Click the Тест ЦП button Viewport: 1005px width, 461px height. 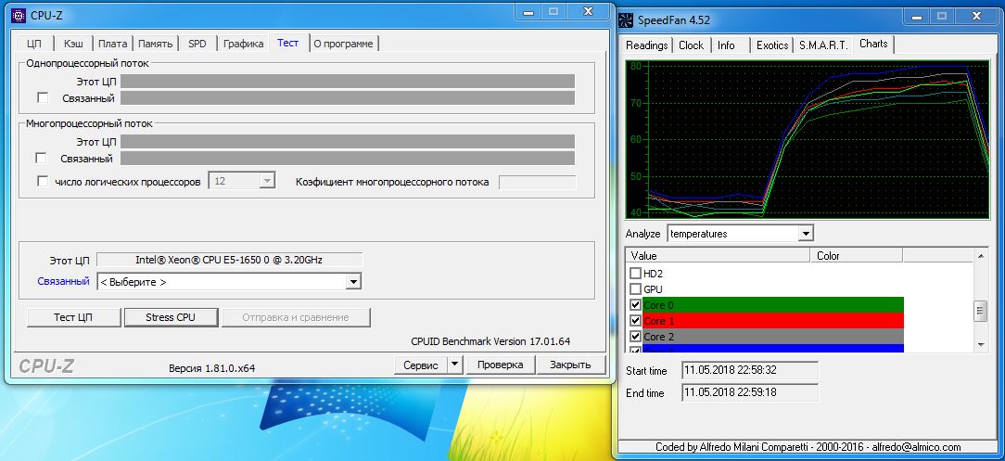74,317
